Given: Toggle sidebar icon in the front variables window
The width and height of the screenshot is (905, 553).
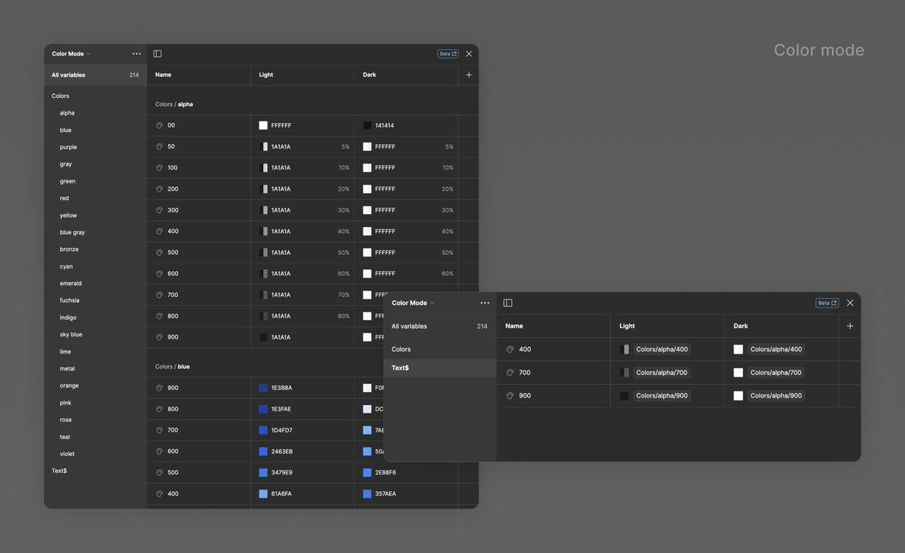Looking at the screenshot, I should tap(508, 303).
